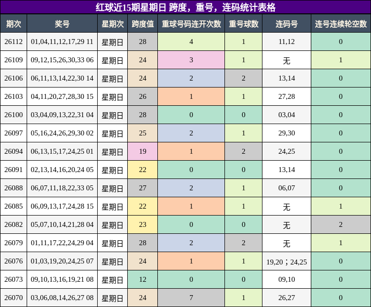
Task: Select issue number 26109
Action: pyautogui.click(x=13, y=60)
